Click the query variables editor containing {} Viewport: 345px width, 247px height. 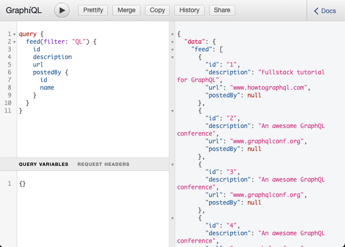click(x=93, y=209)
